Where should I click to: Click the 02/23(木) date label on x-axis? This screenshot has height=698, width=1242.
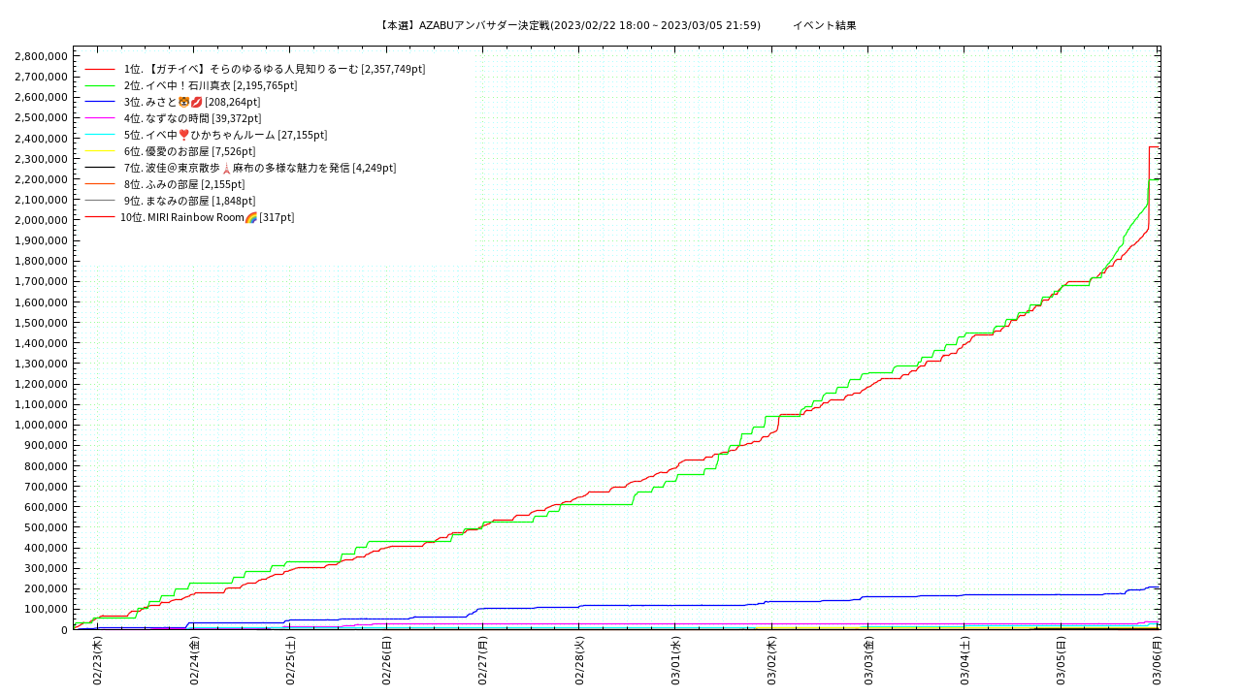point(98,661)
